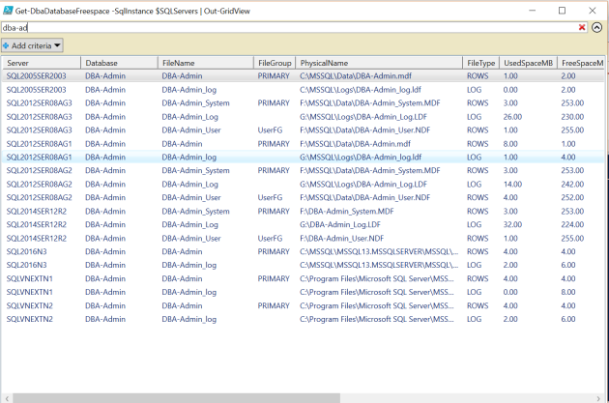The image size is (609, 403).
Task: Open the Add criteria dropdown
Action: [x=32, y=45]
